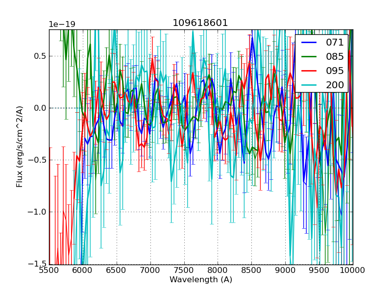
Task: Click the 6500 x-axis tick label
Action: (117, 270)
